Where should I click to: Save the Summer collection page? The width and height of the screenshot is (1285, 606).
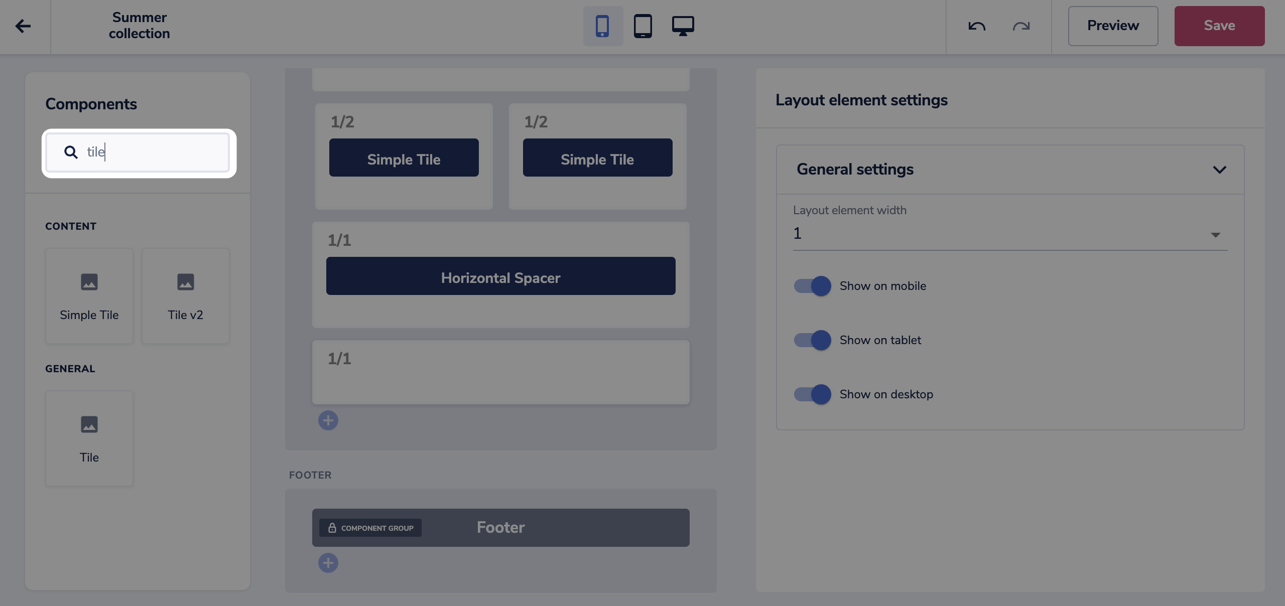pos(1219,26)
